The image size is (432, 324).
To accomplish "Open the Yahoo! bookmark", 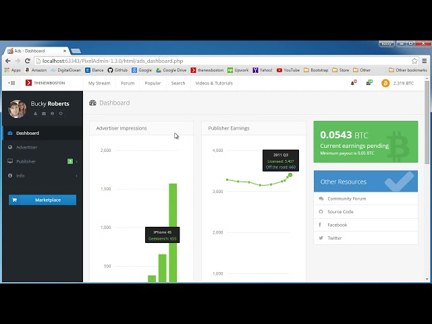I will point(263,70).
